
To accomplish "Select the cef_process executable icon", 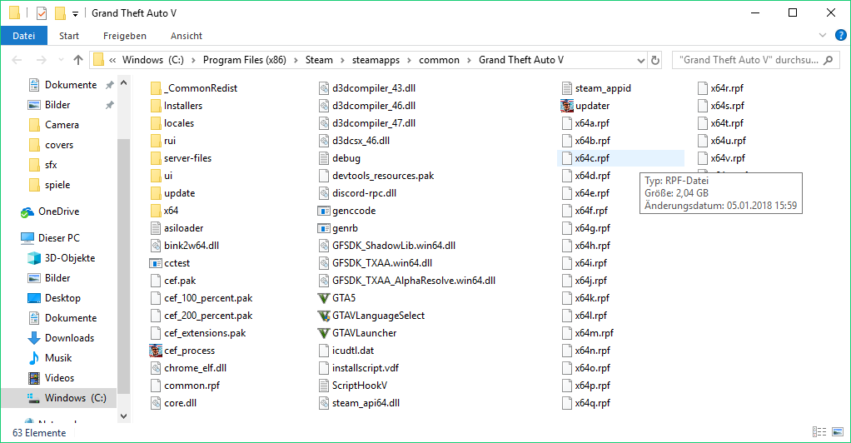I will (156, 351).
